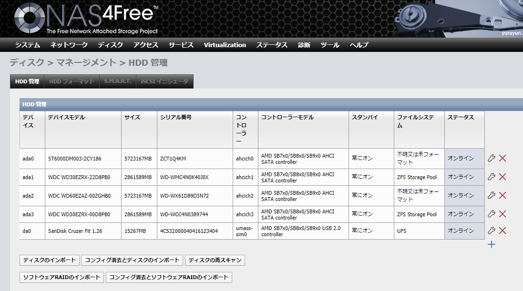
Task: Select the HDD 管理 tab
Action: pyautogui.click(x=27, y=81)
